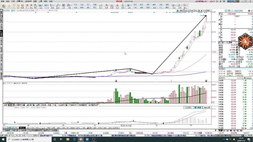Open the 分析 menu in menu bar

point(13,1)
